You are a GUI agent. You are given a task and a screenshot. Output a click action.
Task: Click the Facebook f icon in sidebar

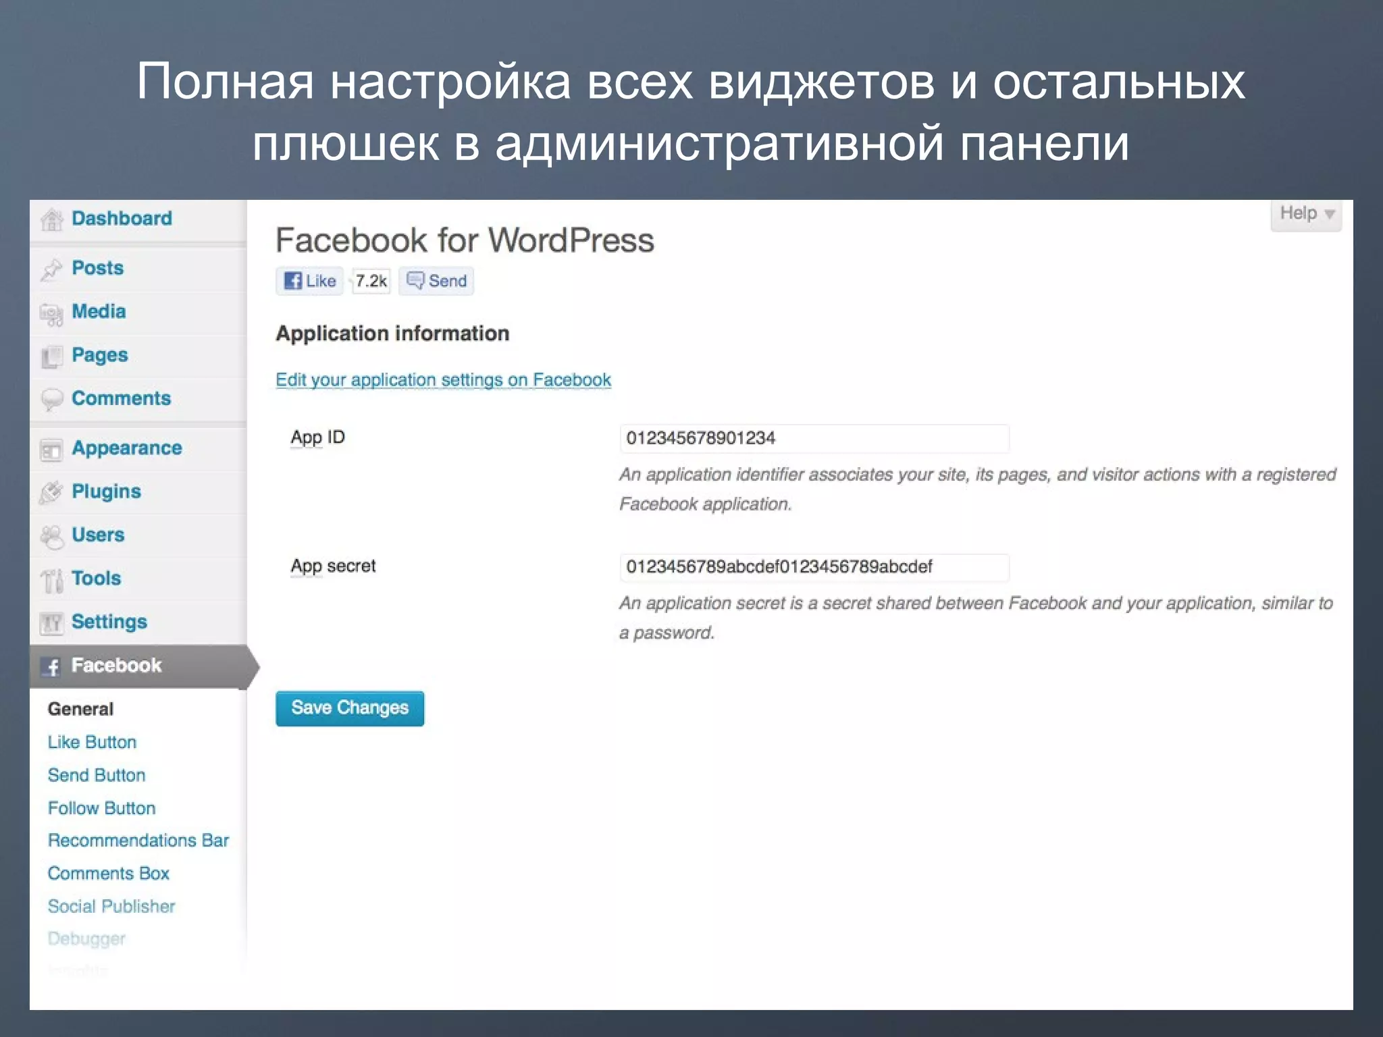tap(52, 667)
